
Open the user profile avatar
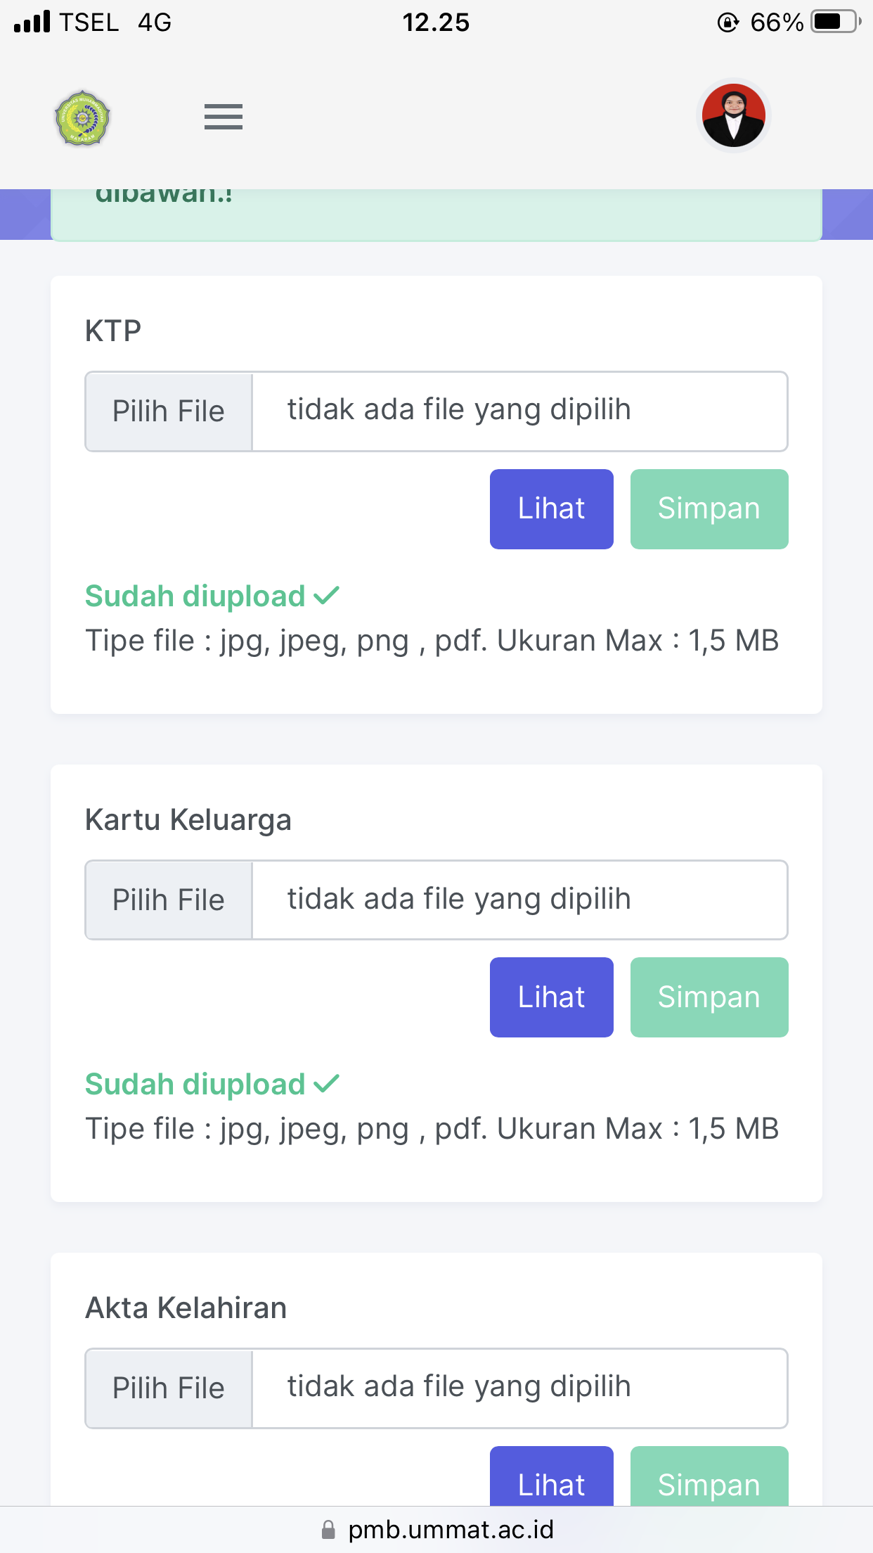pyautogui.click(x=733, y=116)
